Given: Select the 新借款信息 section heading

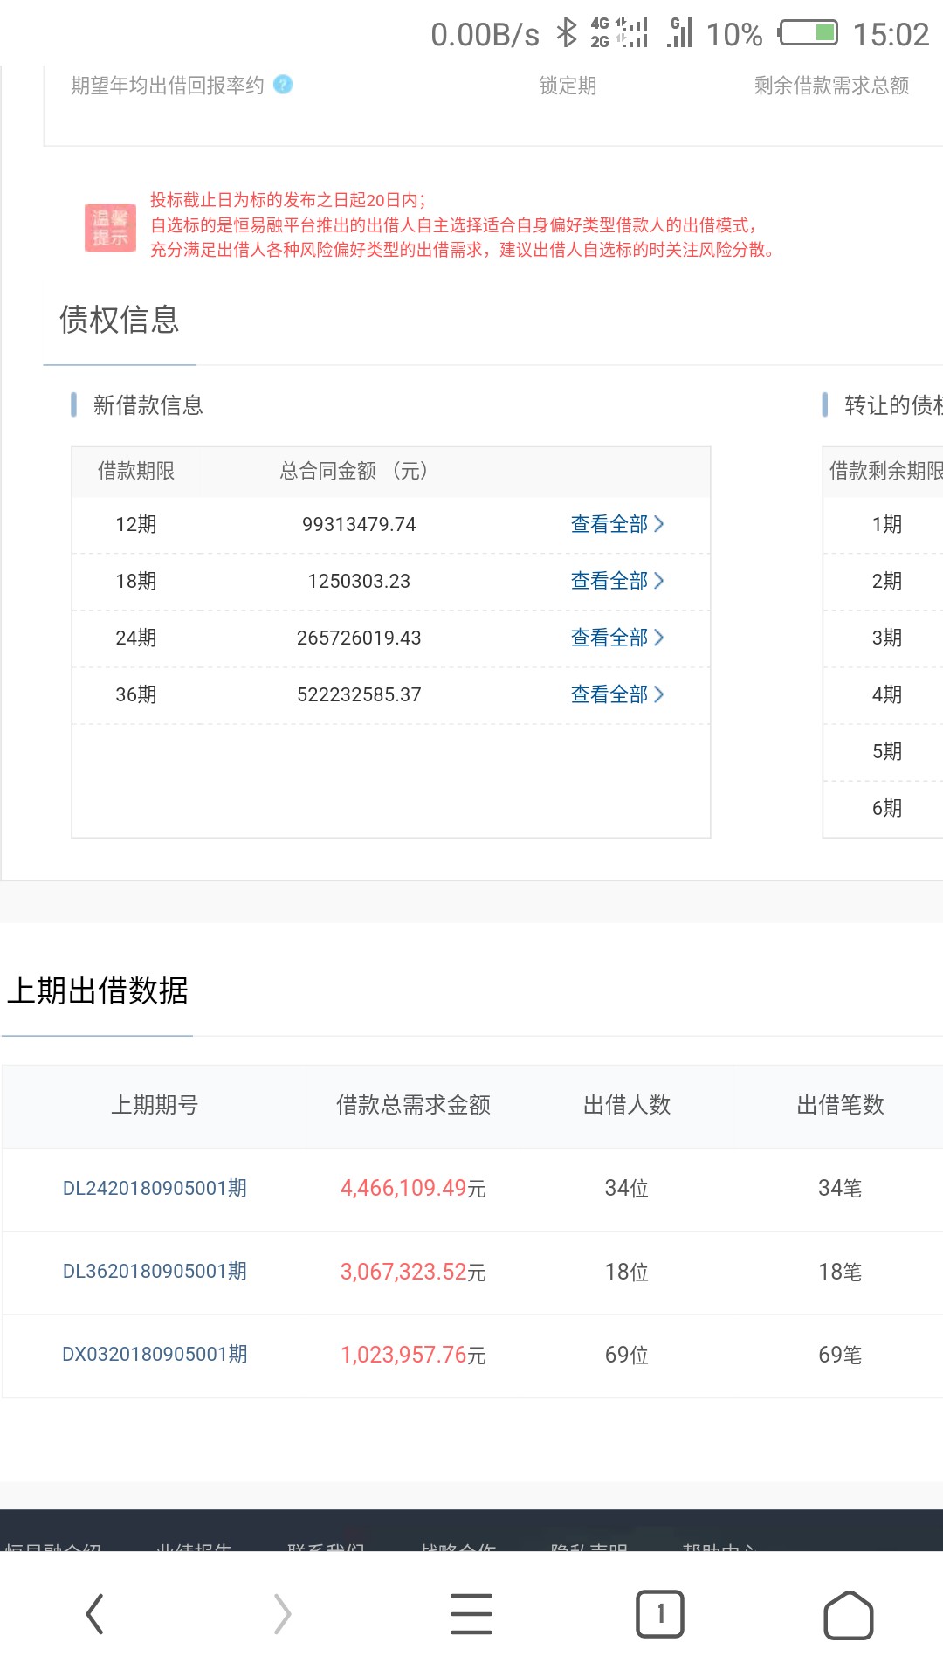Looking at the screenshot, I should pyautogui.click(x=148, y=405).
